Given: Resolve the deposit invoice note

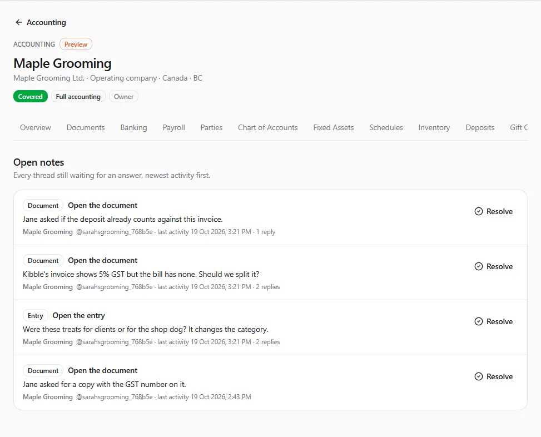Looking at the screenshot, I should coord(493,211).
